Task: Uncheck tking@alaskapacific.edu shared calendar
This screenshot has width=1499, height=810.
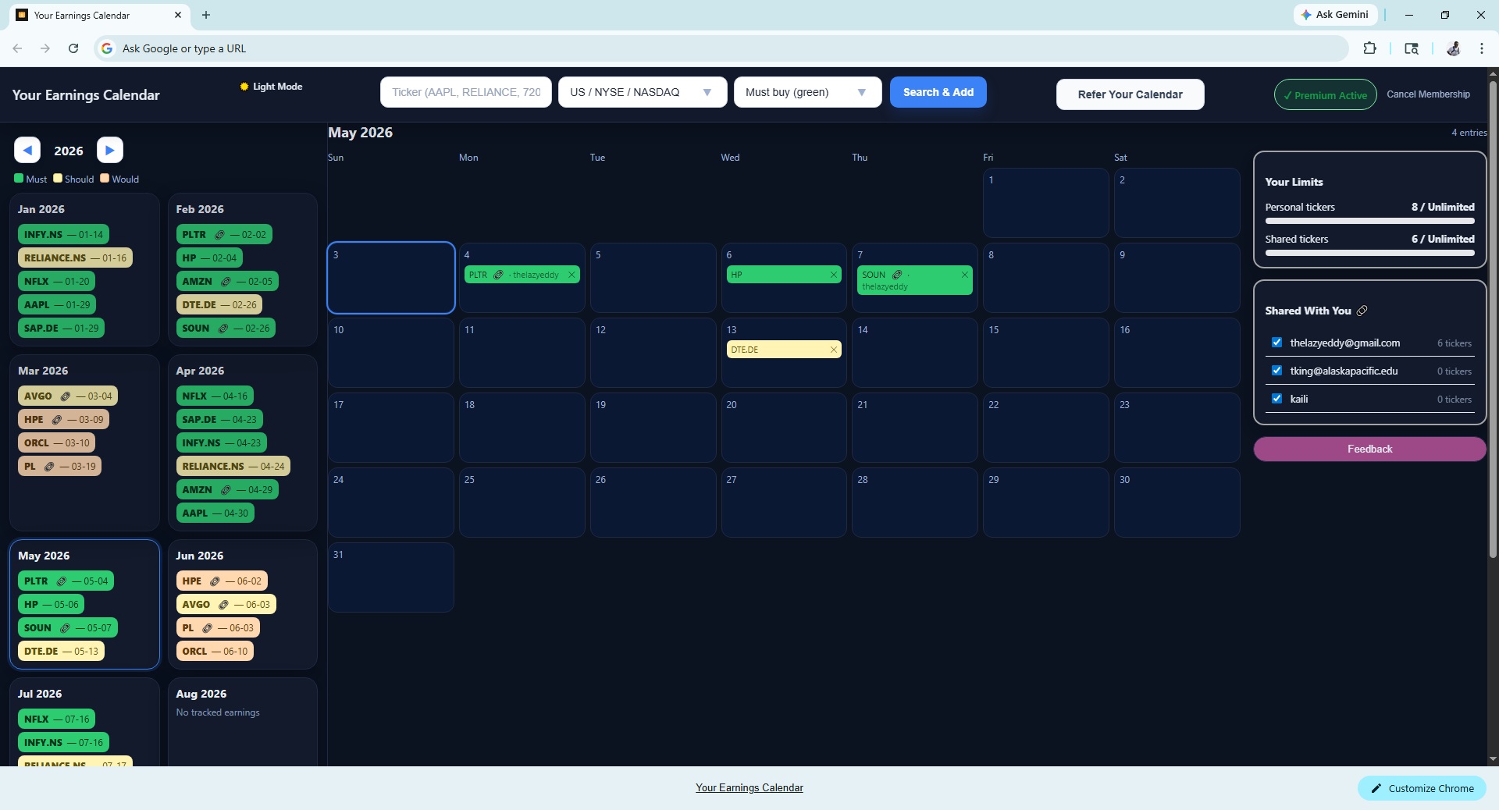Action: 1277,371
